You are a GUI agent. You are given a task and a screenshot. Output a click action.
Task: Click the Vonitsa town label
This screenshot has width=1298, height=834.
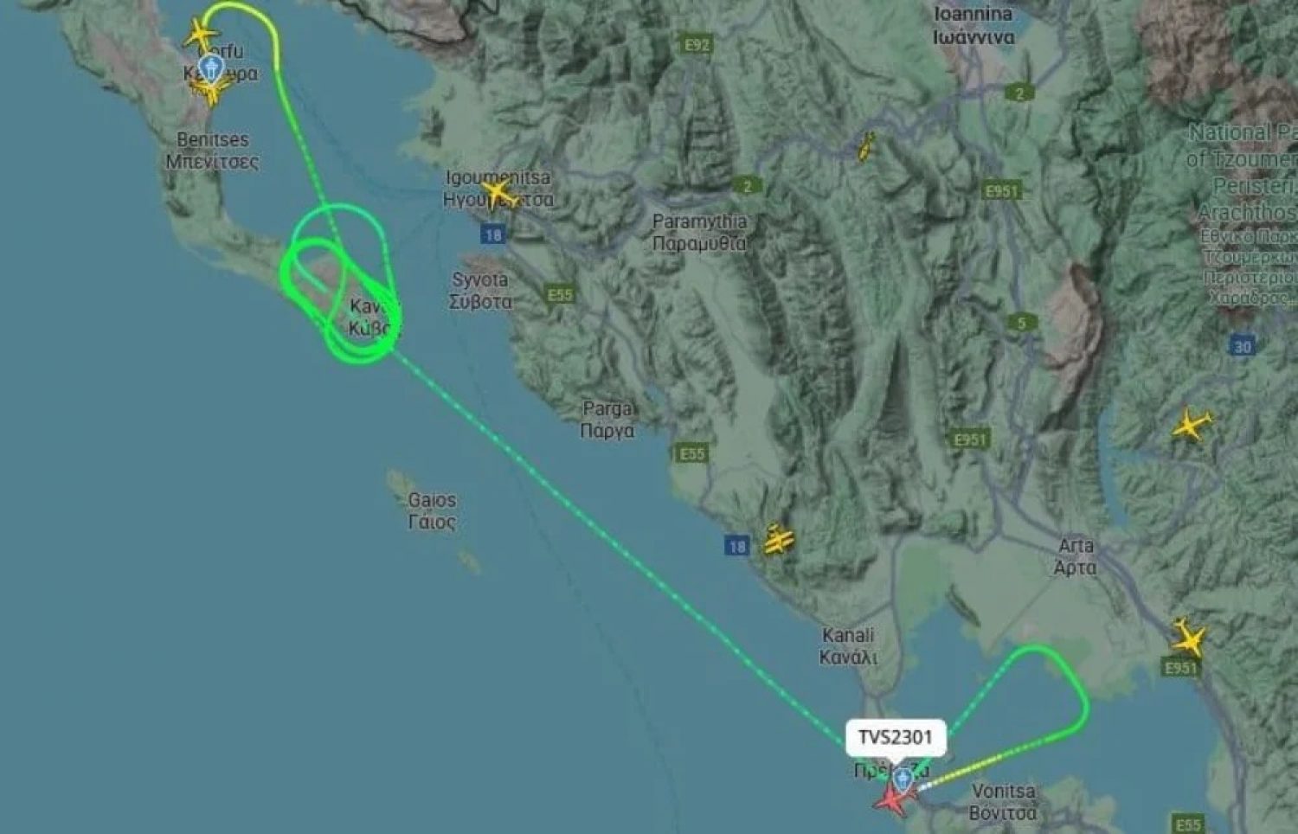click(1003, 802)
